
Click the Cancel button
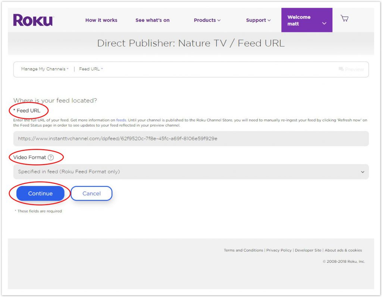92,194
